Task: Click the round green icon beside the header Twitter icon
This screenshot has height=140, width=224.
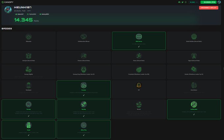Action: tap(185, 2)
